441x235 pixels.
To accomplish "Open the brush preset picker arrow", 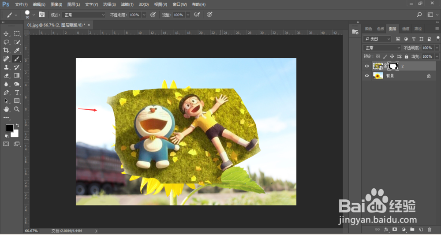I will (34, 15).
